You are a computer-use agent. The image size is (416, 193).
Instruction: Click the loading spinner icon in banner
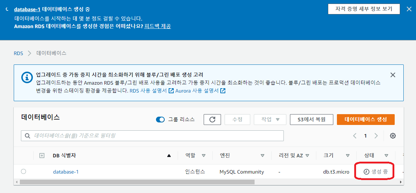click(7, 9)
